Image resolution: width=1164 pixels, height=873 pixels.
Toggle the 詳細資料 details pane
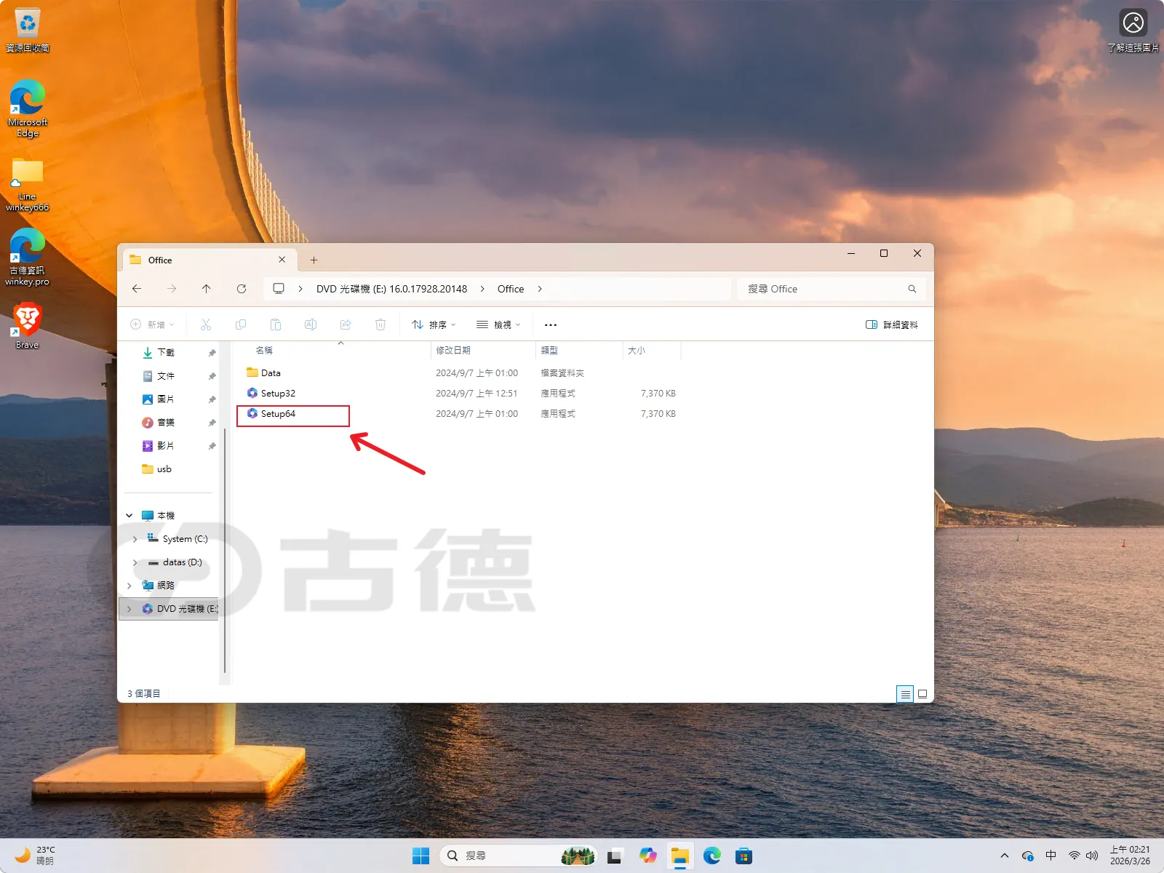point(892,324)
